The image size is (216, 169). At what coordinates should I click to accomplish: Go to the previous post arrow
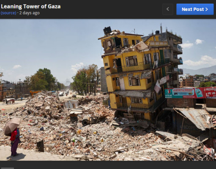click(168, 9)
